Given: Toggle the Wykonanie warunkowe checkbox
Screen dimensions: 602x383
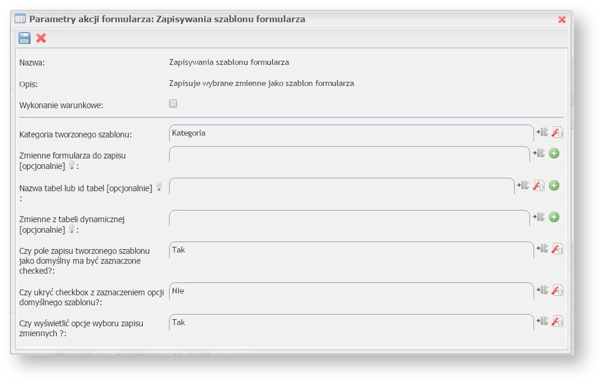Looking at the screenshot, I should point(173,104).
